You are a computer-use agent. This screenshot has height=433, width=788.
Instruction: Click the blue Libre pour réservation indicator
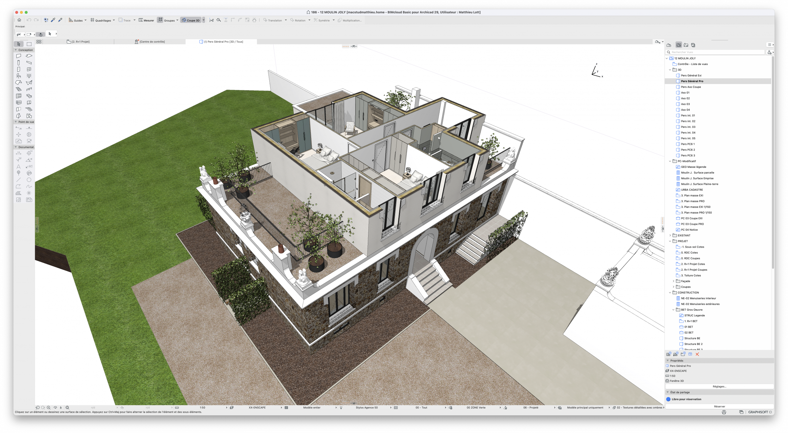668,399
